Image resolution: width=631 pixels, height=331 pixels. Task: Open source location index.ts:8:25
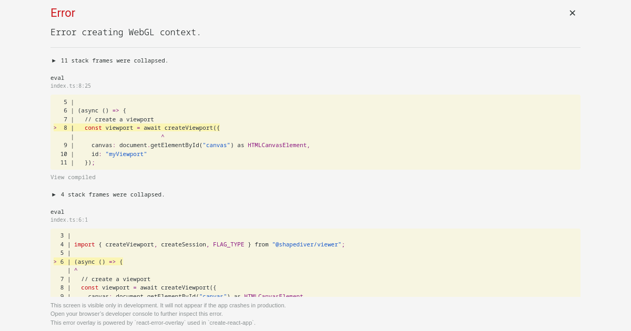tap(70, 86)
